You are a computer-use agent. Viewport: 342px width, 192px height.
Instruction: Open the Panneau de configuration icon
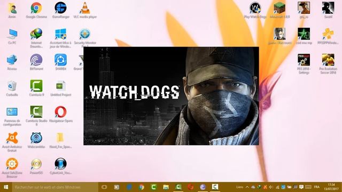(x=12, y=116)
